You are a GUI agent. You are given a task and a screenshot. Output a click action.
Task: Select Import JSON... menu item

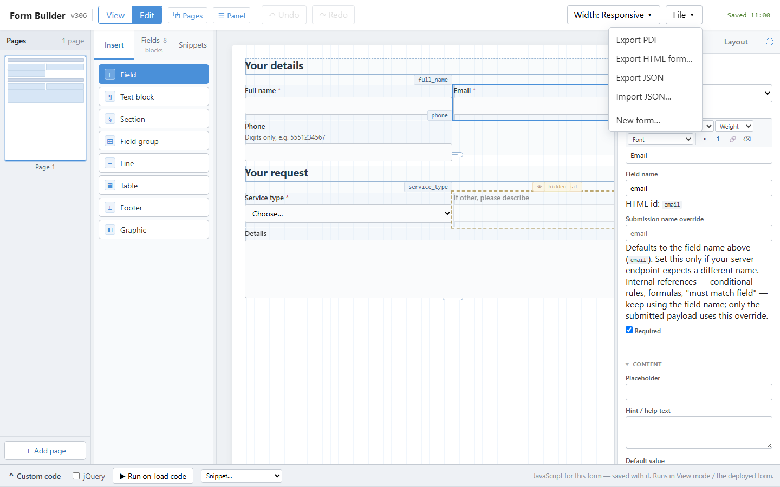point(655,97)
